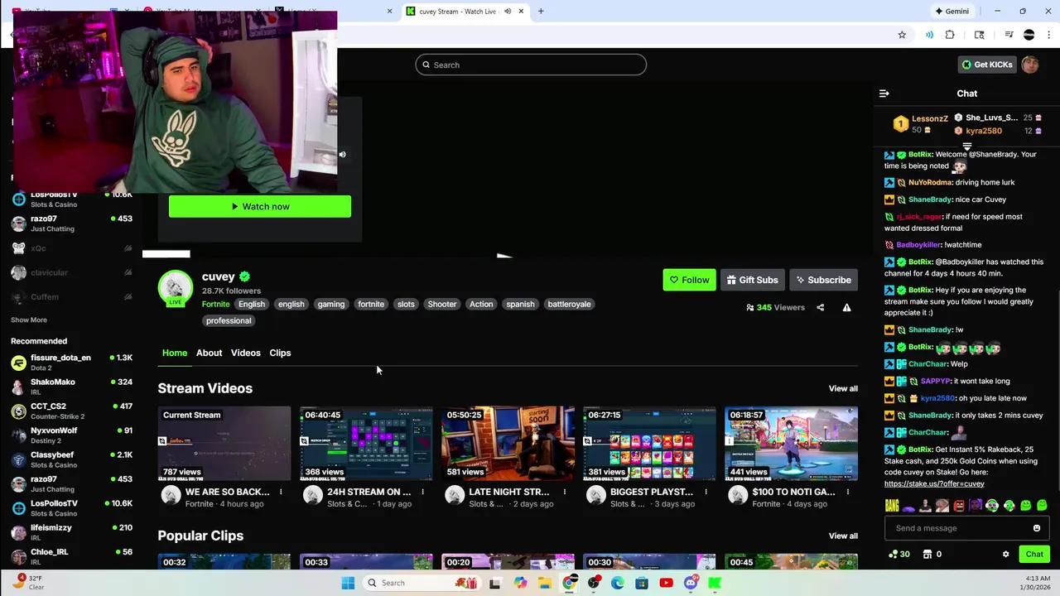This screenshot has width=1060, height=596.
Task: View all Popular Clips
Action: 843,536
